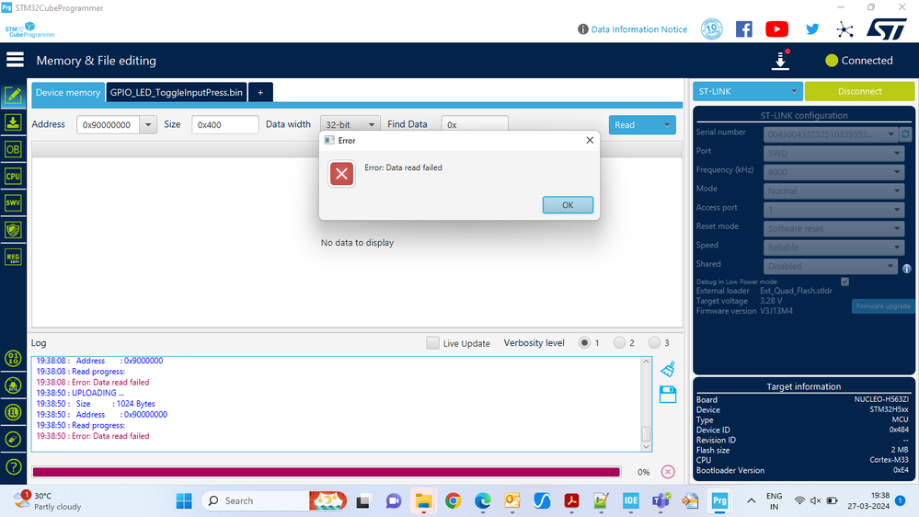Cancel operation with progress bar X icon
The height and width of the screenshot is (517, 919).
pyautogui.click(x=668, y=472)
